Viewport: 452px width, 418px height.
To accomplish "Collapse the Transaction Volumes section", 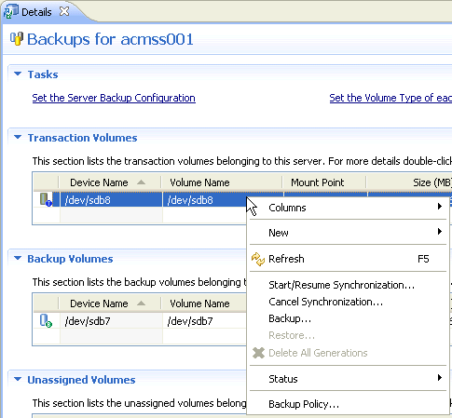I will click(18, 137).
